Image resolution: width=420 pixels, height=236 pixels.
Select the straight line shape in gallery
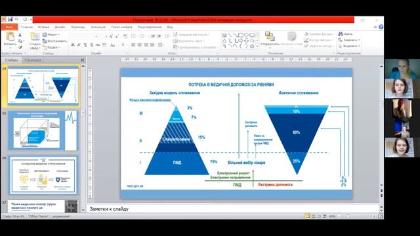(230, 35)
